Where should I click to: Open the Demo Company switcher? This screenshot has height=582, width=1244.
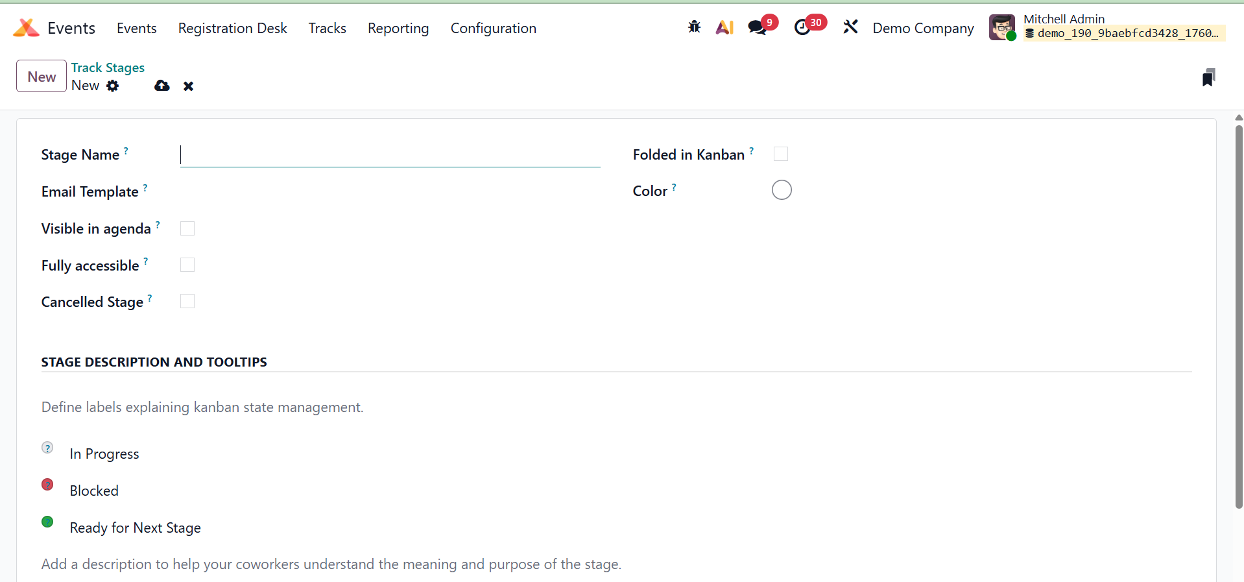pos(923,29)
